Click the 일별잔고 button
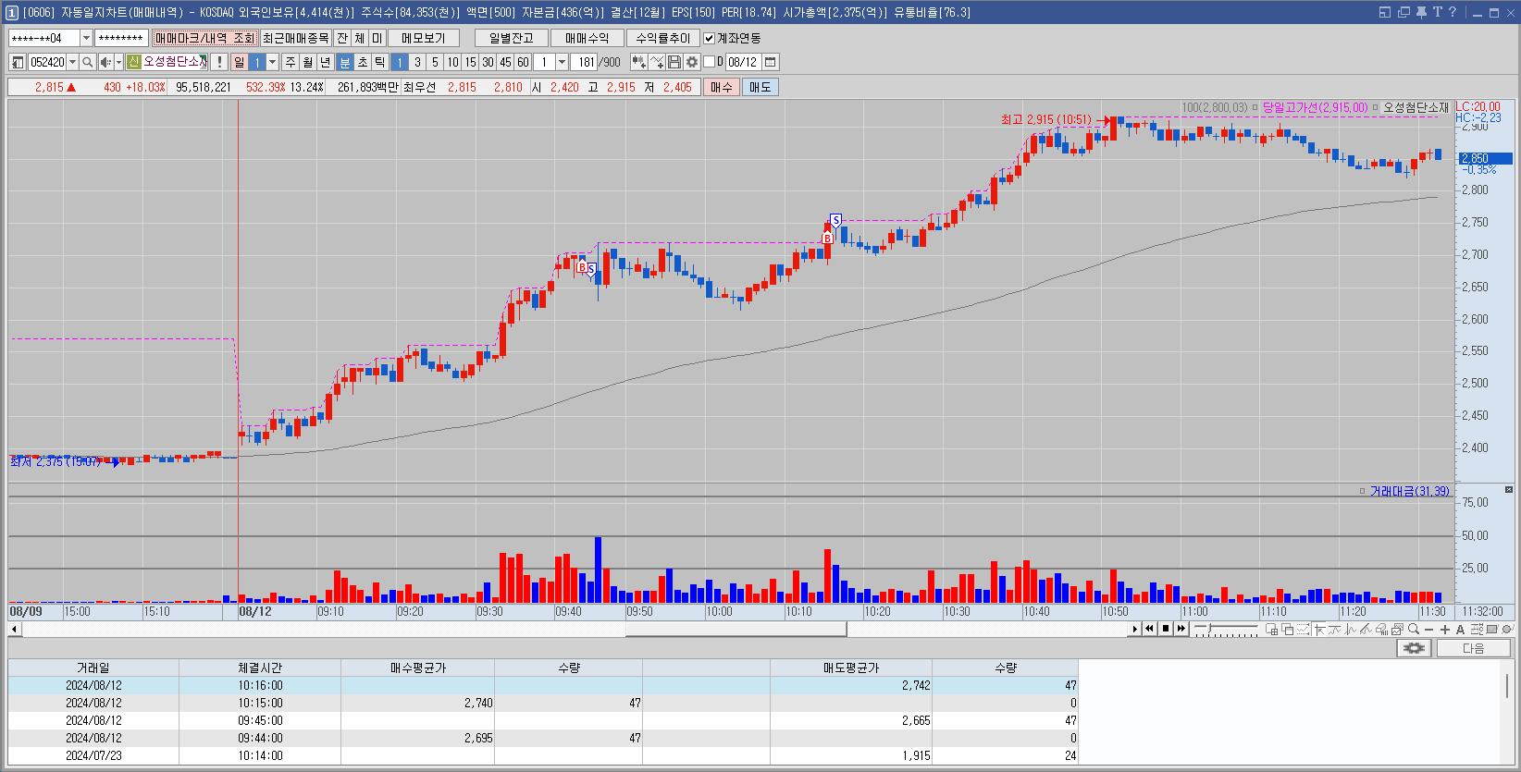Viewport: 1521px width, 772px height. tap(511, 38)
